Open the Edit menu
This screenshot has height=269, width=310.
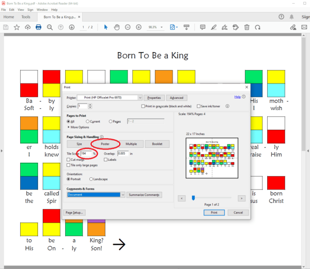(12, 10)
